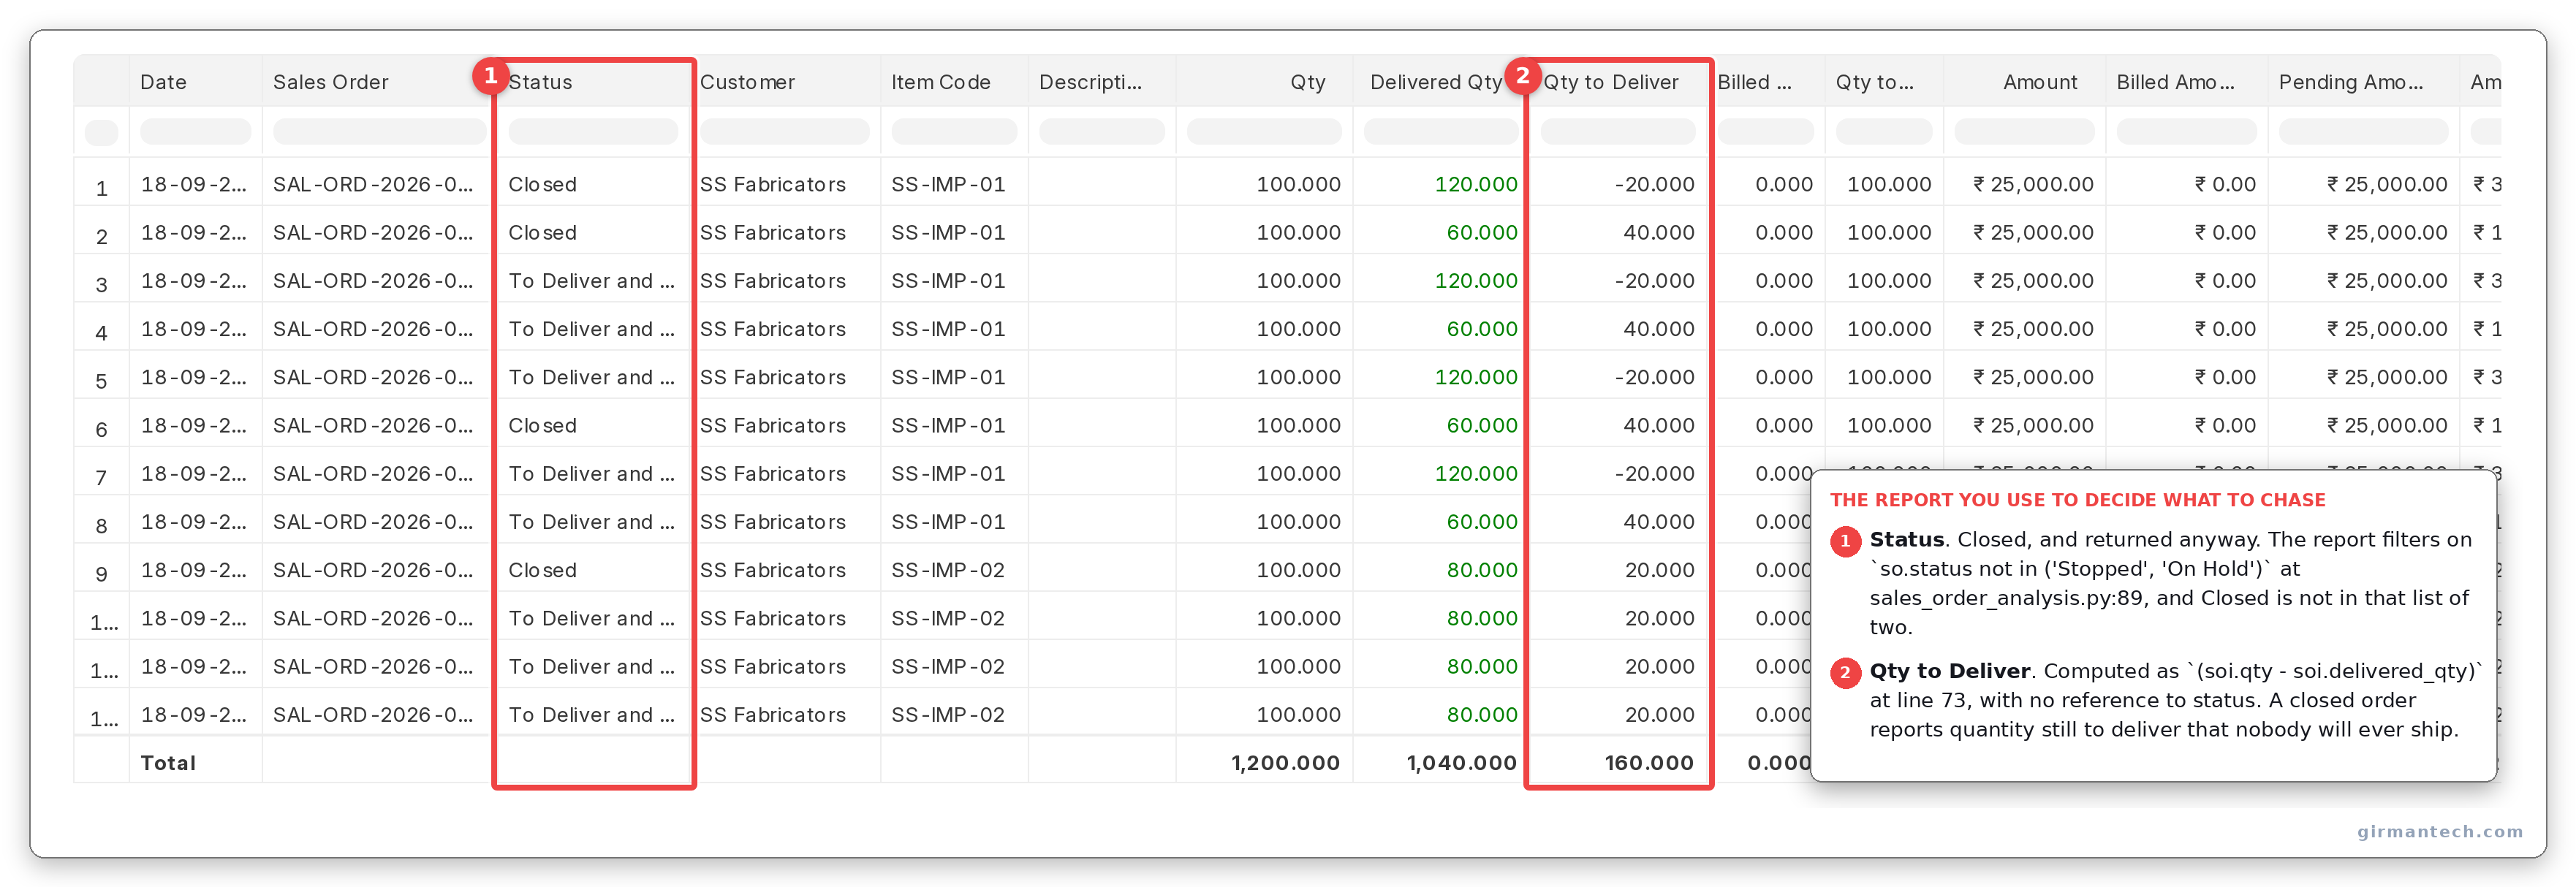The width and height of the screenshot is (2576, 887).
Task: Focus the Description column filter field
Action: coord(1101,131)
